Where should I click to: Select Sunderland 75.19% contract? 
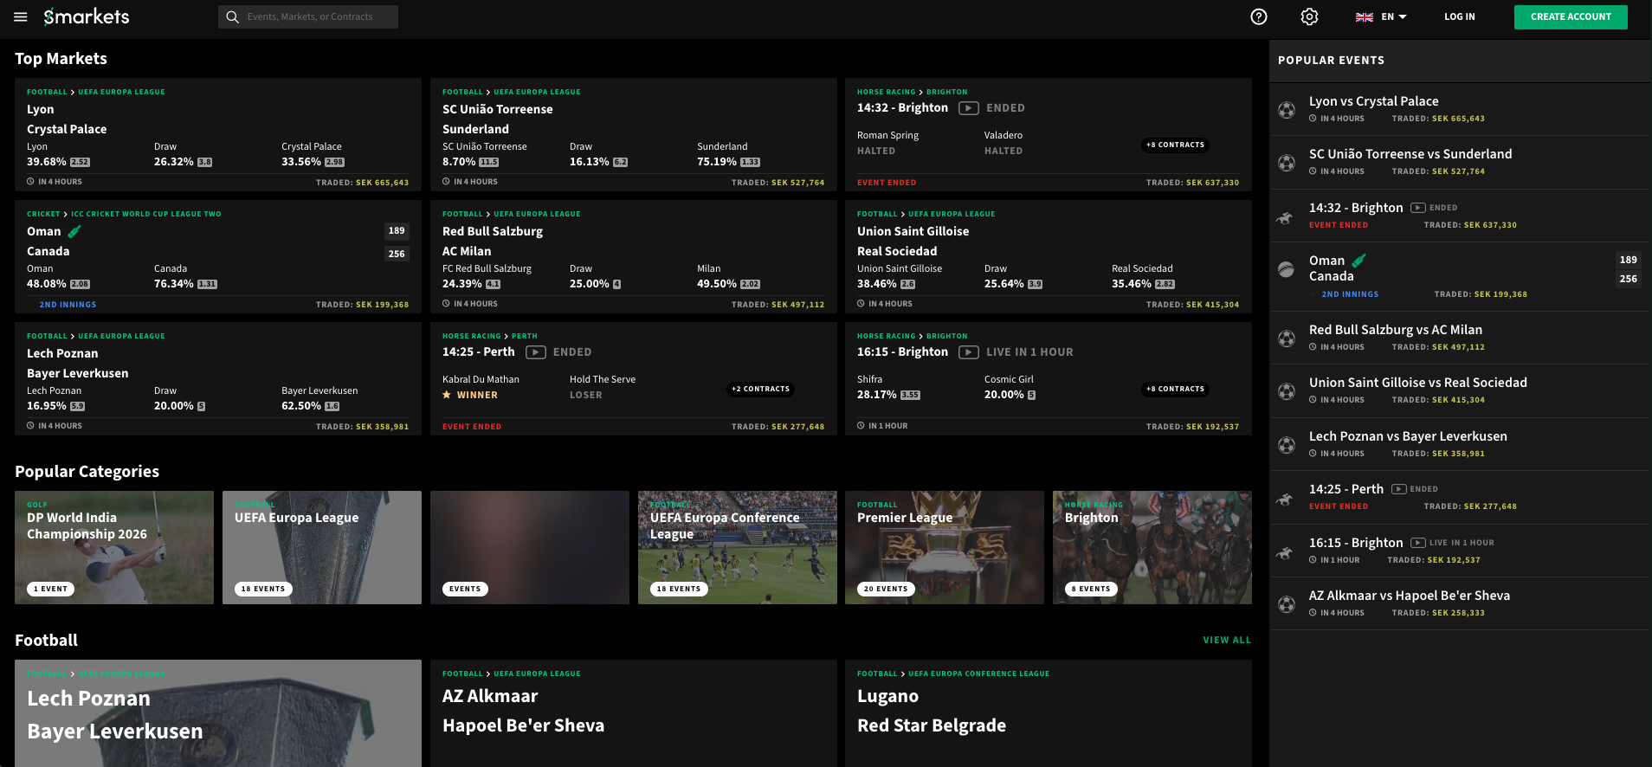coord(728,155)
